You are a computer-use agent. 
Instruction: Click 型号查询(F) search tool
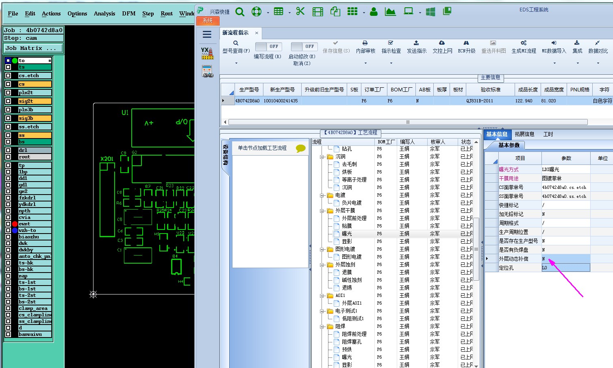[236, 47]
